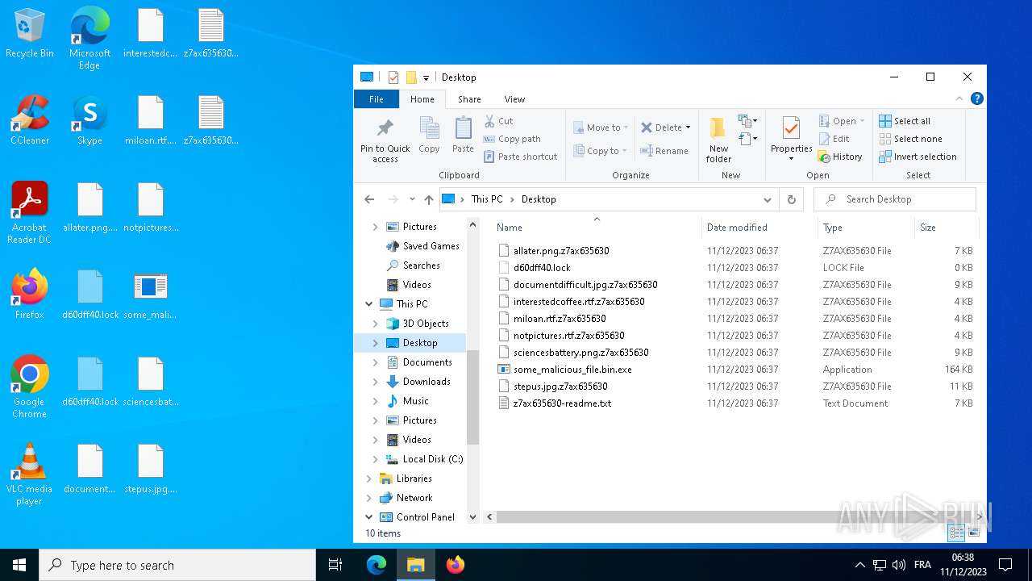Switch to the View ribbon tab
Viewport: 1032px width, 581px height.
coord(514,99)
